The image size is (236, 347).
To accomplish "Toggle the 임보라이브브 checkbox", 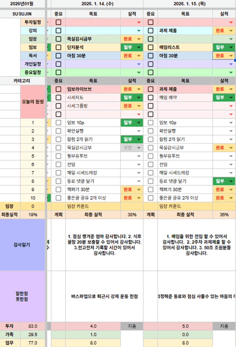I will click(x=59, y=89).
